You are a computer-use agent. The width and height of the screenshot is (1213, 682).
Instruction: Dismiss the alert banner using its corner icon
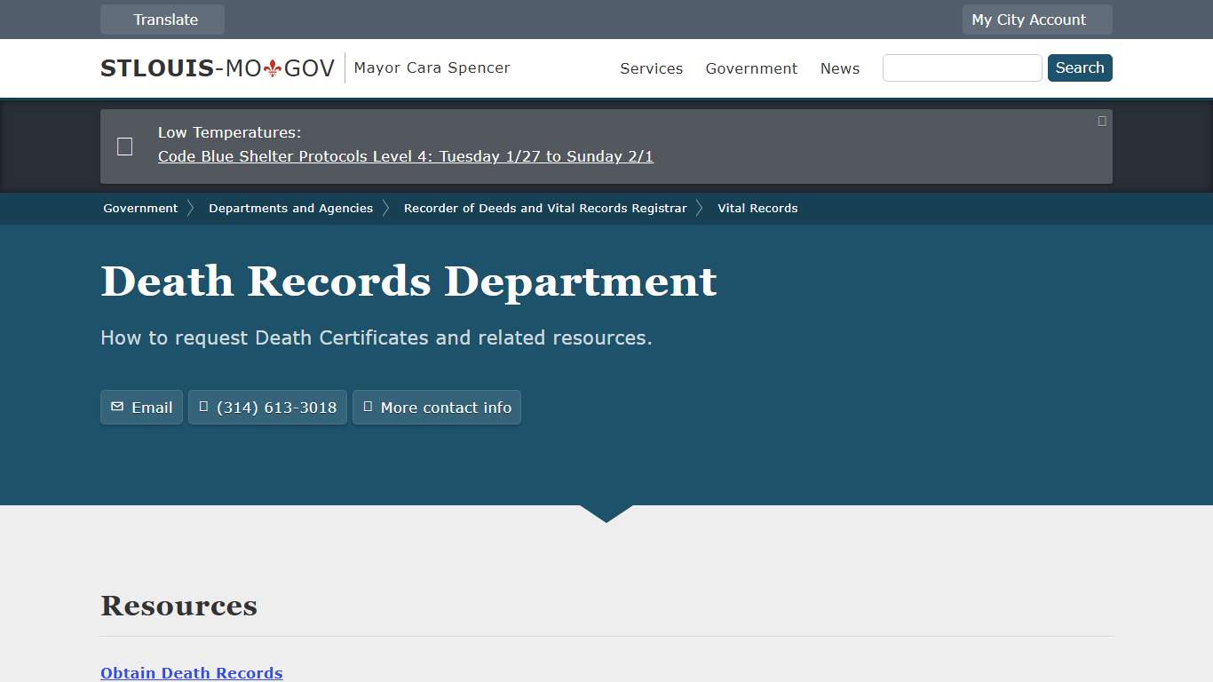[x=1101, y=120]
